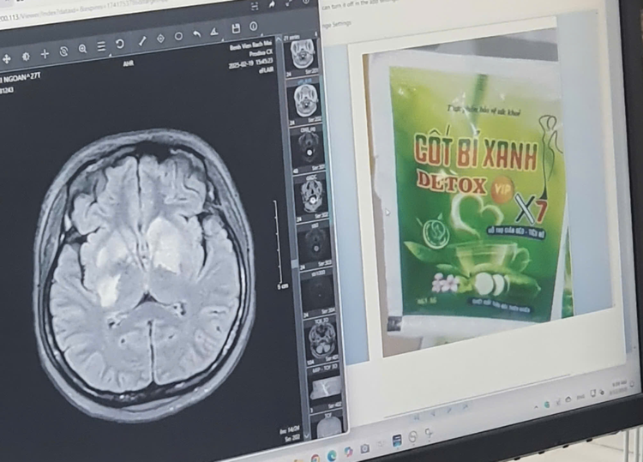The width and height of the screenshot is (643, 462).
Task: Click the save (floppy disk) icon
Action: [x=235, y=28]
